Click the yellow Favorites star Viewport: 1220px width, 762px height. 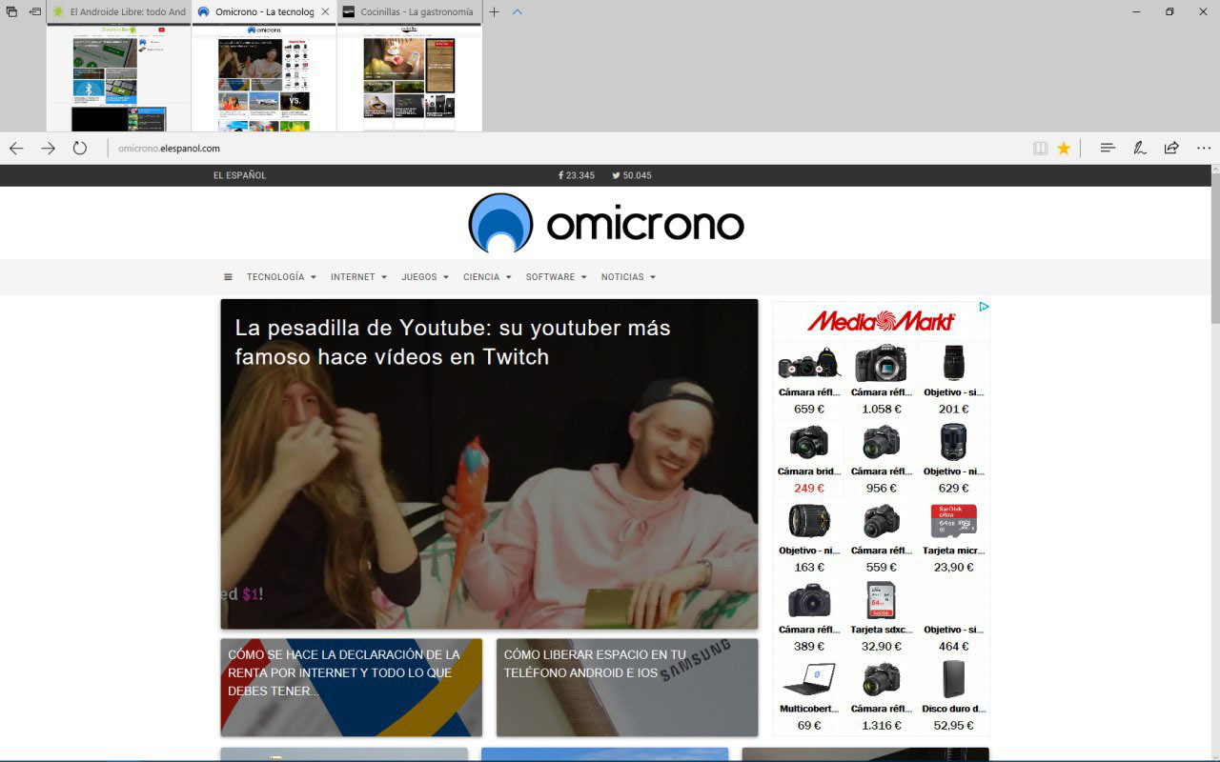1064,148
